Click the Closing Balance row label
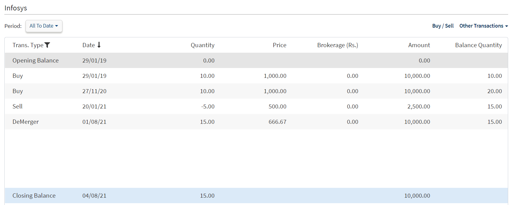The height and width of the screenshot is (205, 514). 34,196
